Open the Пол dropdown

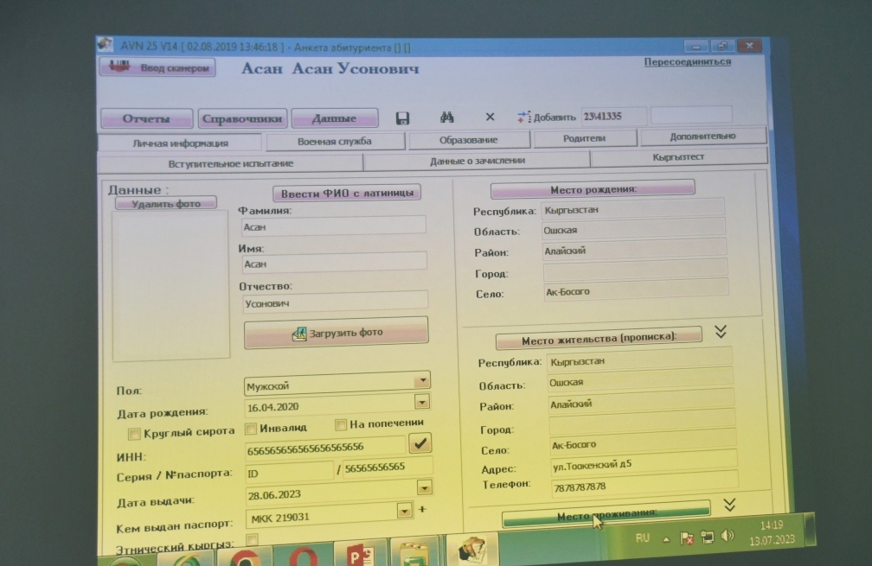click(x=423, y=381)
